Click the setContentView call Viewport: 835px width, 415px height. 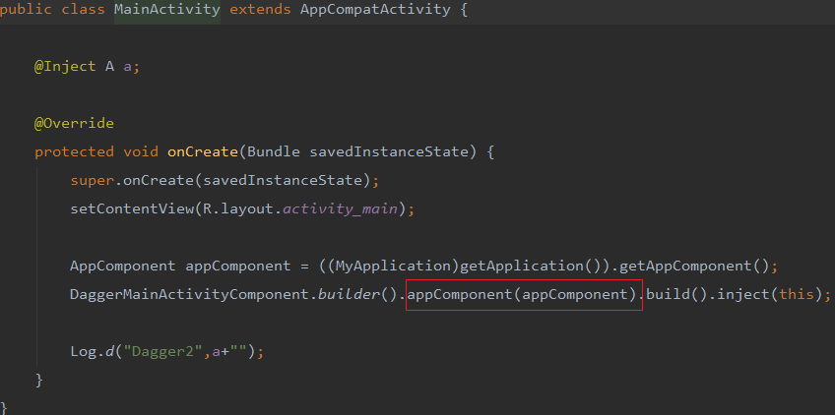click(132, 208)
